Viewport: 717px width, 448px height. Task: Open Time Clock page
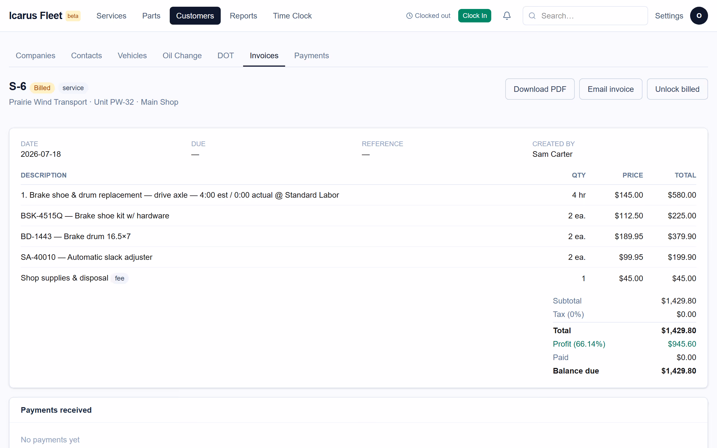pyautogui.click(x=292, y=16)
